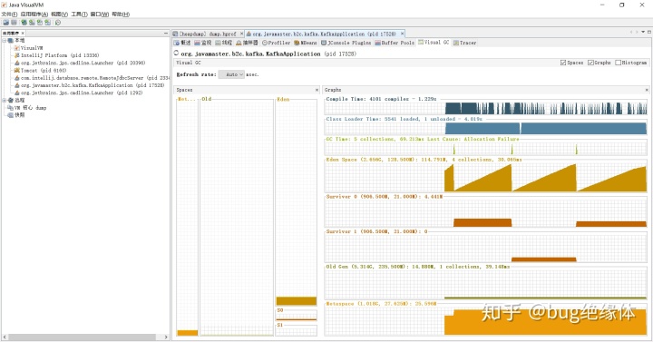Click the scroll tabs right arrow

[637, 32]
